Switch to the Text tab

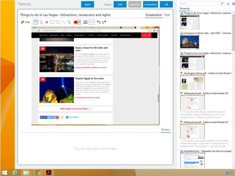(167, 15)
